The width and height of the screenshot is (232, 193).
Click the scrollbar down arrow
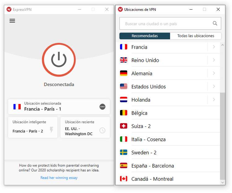click(222, 182)
